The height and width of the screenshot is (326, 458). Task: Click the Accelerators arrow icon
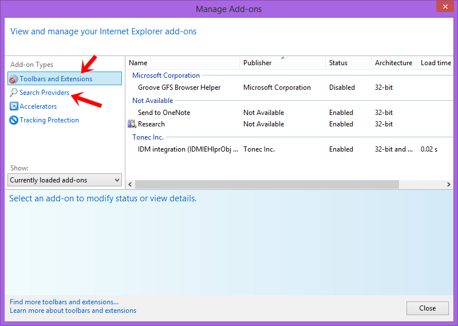click(14, 106)
